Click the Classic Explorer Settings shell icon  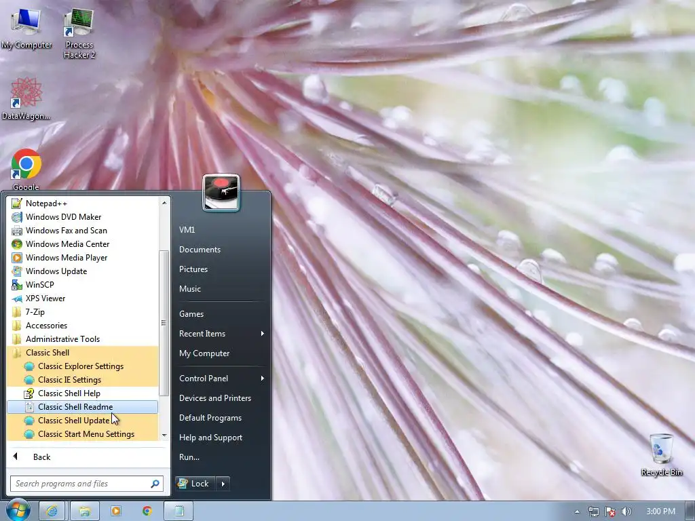pos(29,366)
